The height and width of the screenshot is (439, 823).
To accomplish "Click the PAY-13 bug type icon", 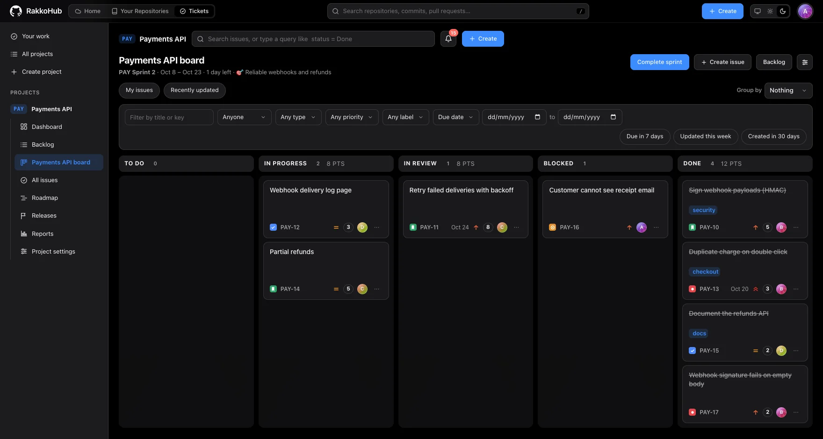I will [x=693, y=289].
